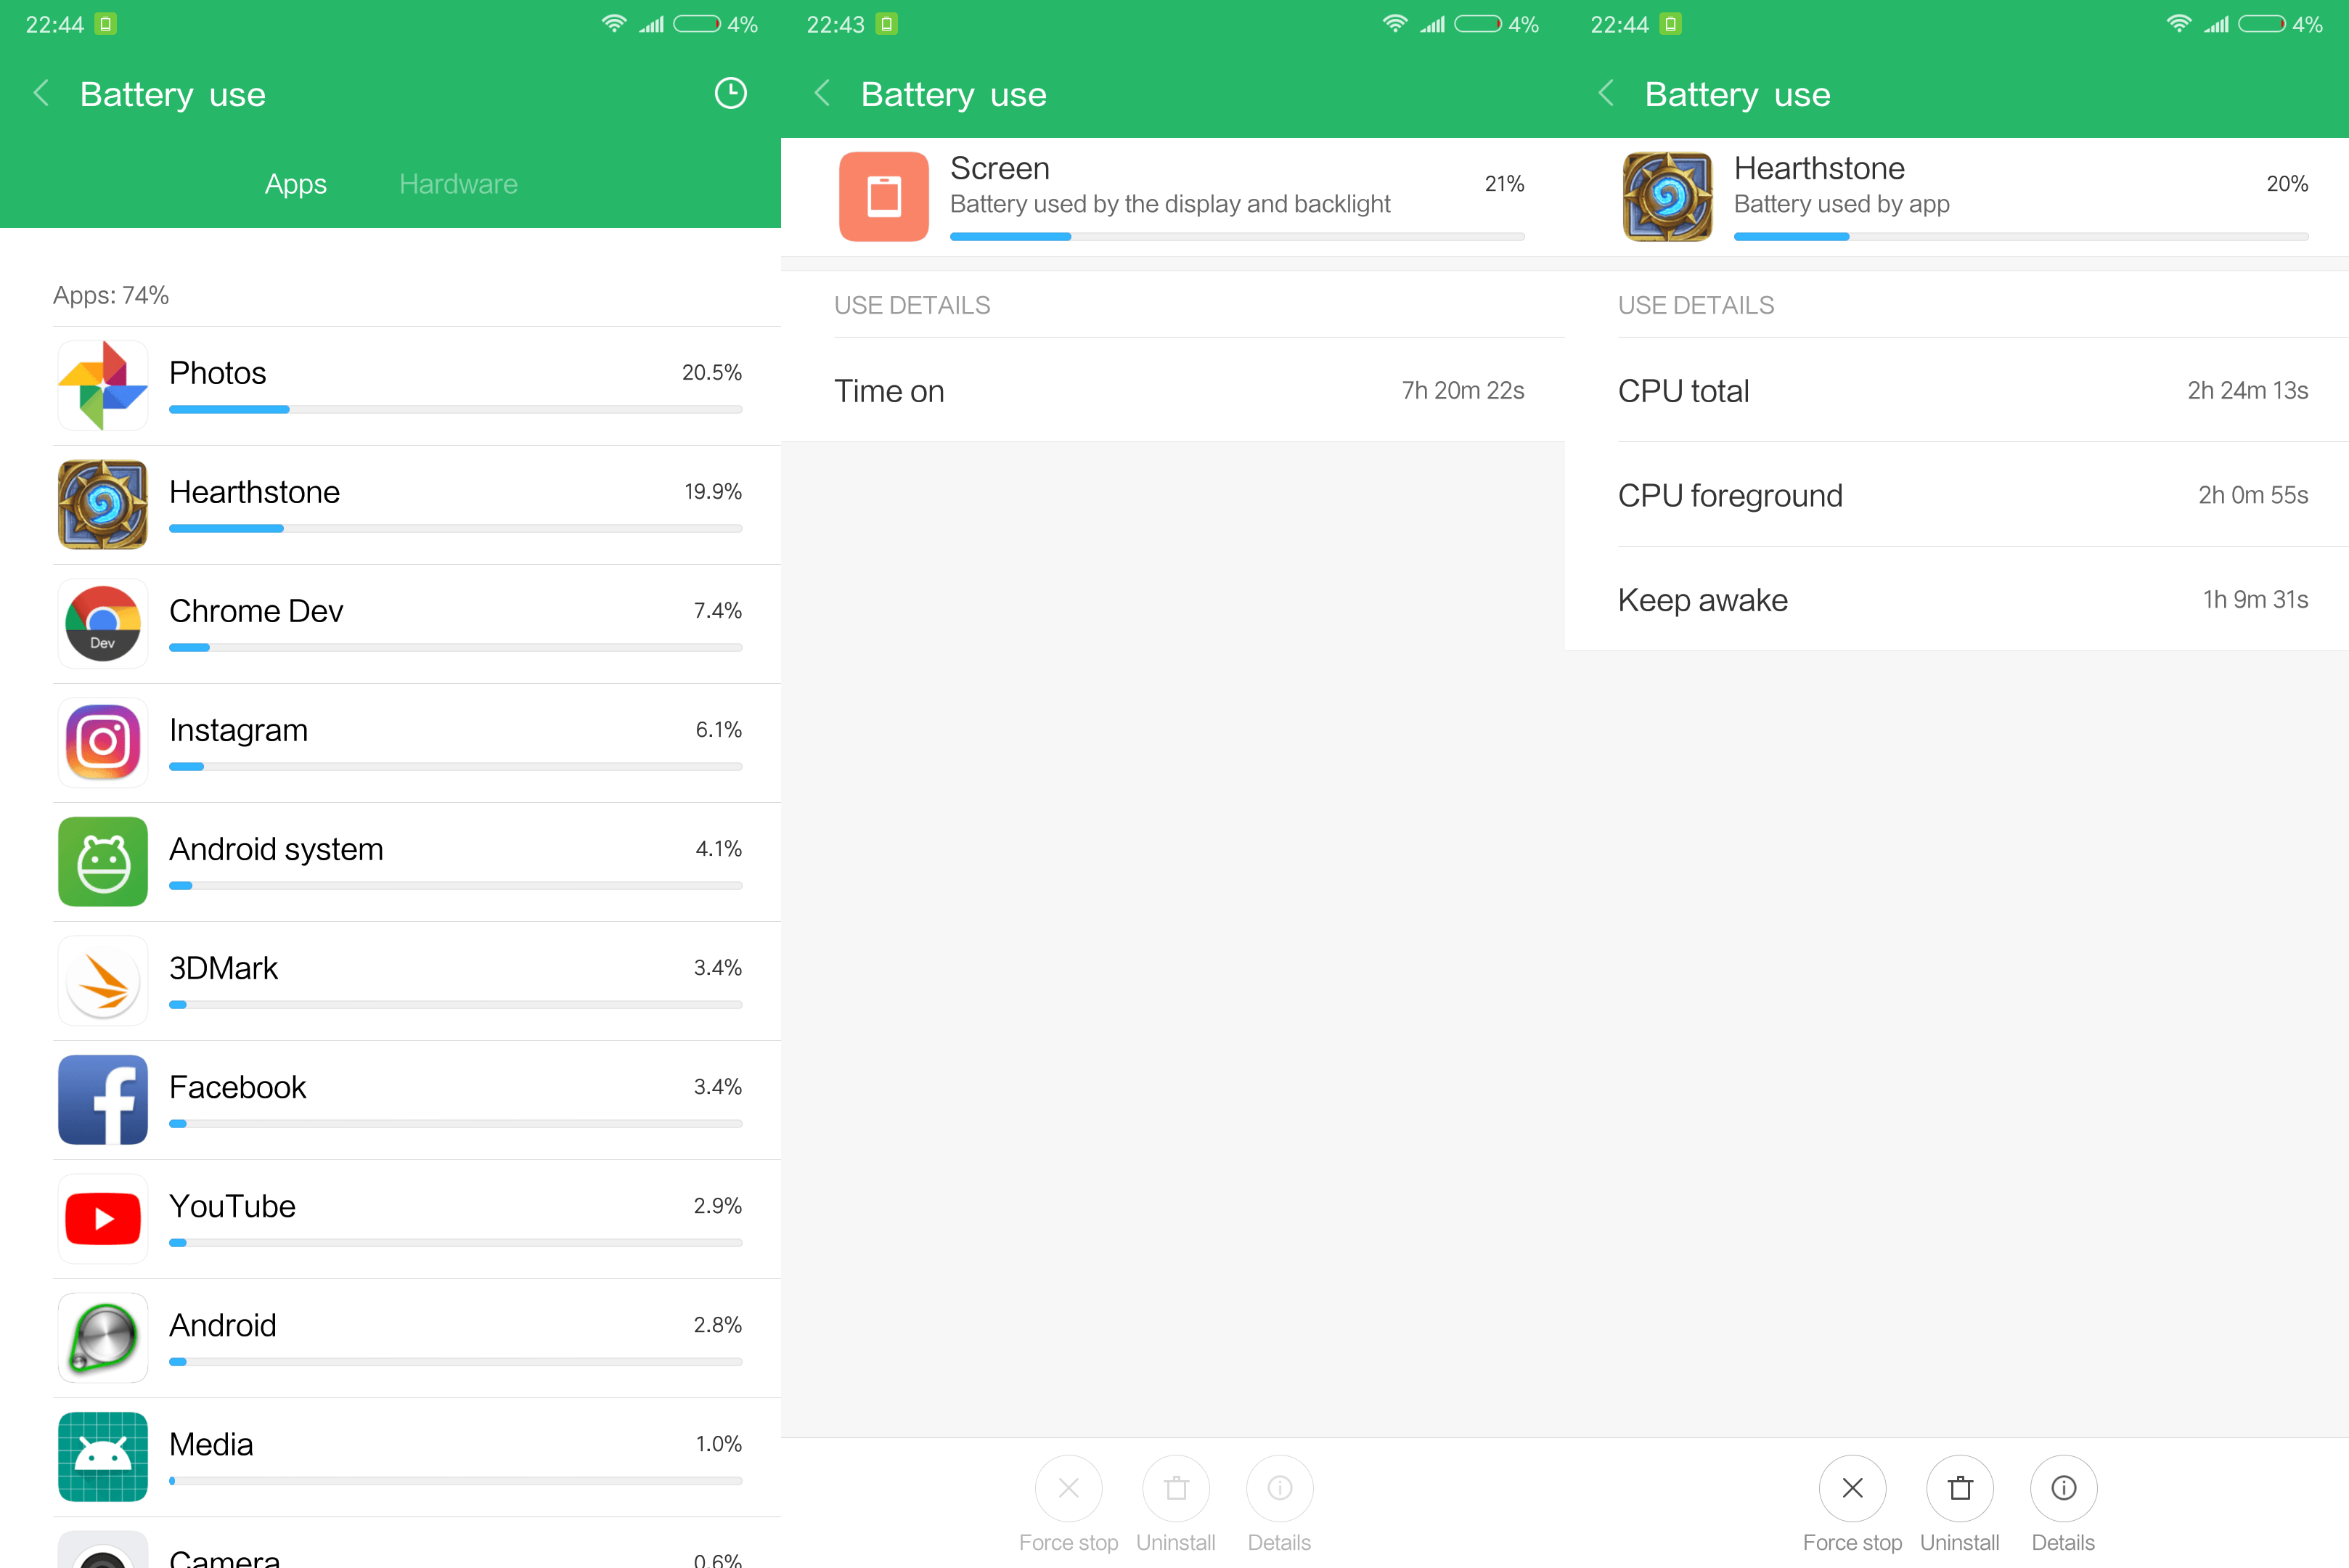Switch to the Apps tab
The width and height of the screenshot is (2349, 1568).
[295, 183]
